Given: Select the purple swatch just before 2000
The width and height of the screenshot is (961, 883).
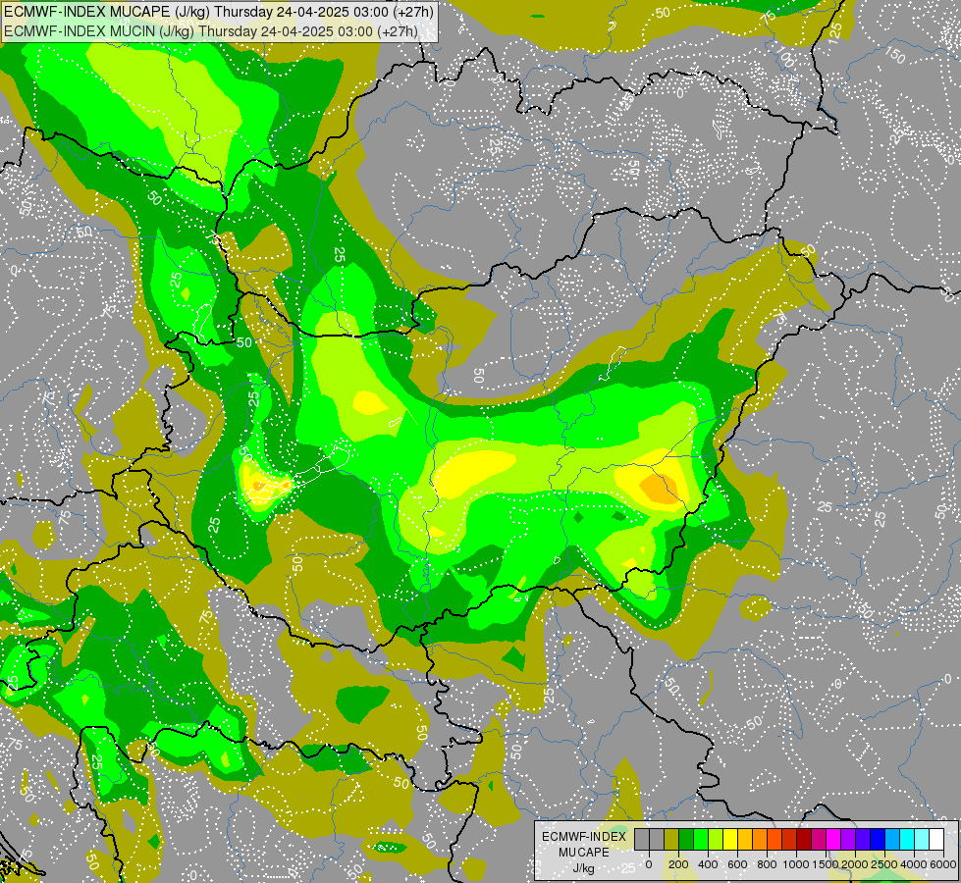Looking at the screenshot, I should (848, 840).
